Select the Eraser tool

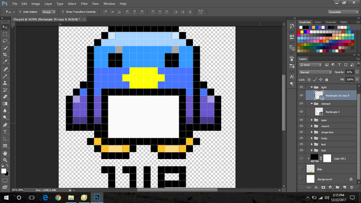coord(5,96)
